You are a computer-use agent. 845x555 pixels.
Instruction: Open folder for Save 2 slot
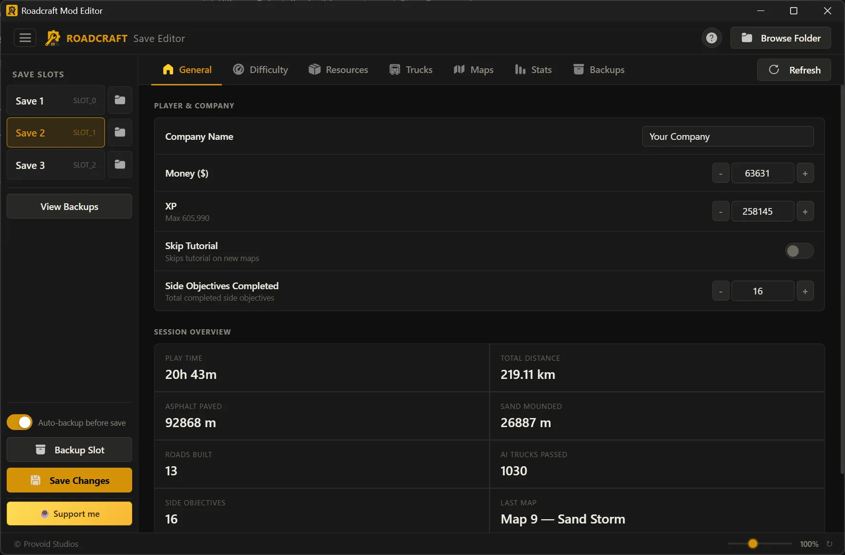click(x=120, y=132)
